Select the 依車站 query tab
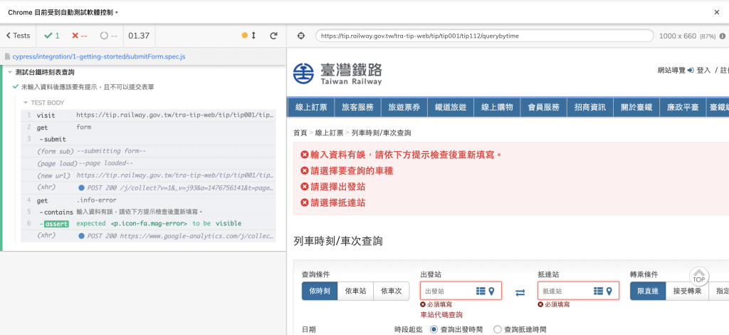The image size is (729, 335). [356, 292]
